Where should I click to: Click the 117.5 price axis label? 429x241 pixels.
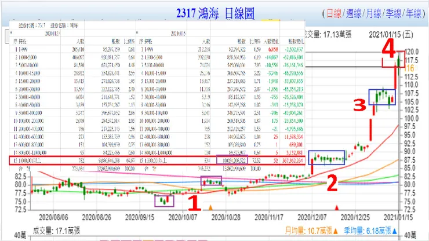click(x=412, y=60)
